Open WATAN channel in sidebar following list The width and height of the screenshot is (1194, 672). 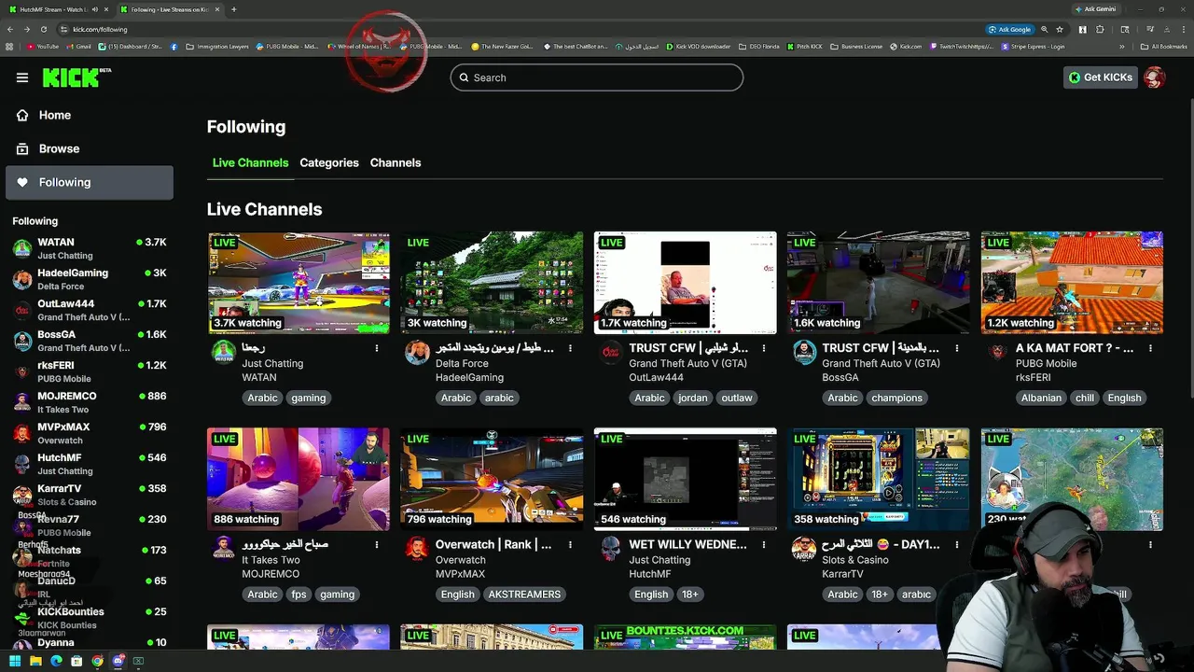coord(90,248)
